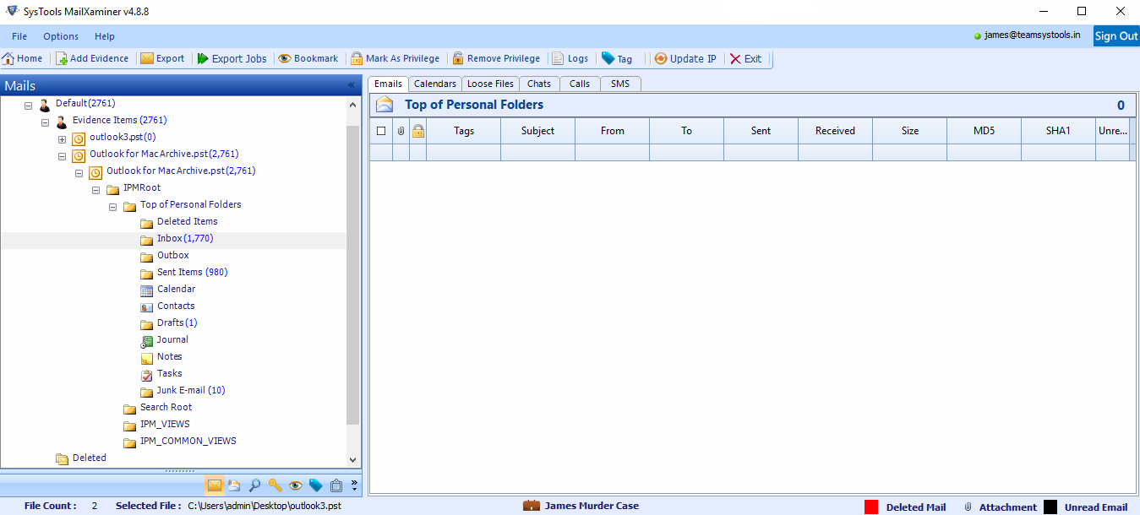Switch to the Chats tab
The height and width of the screenshot is (515, 1140).
point(539,84)
